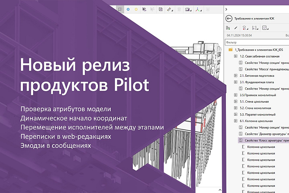The image size is (289, 193).
Task: Toggle the highlighted section view button in the viewer toolbar
Action: pyautogui.click(x=120, y=9)
